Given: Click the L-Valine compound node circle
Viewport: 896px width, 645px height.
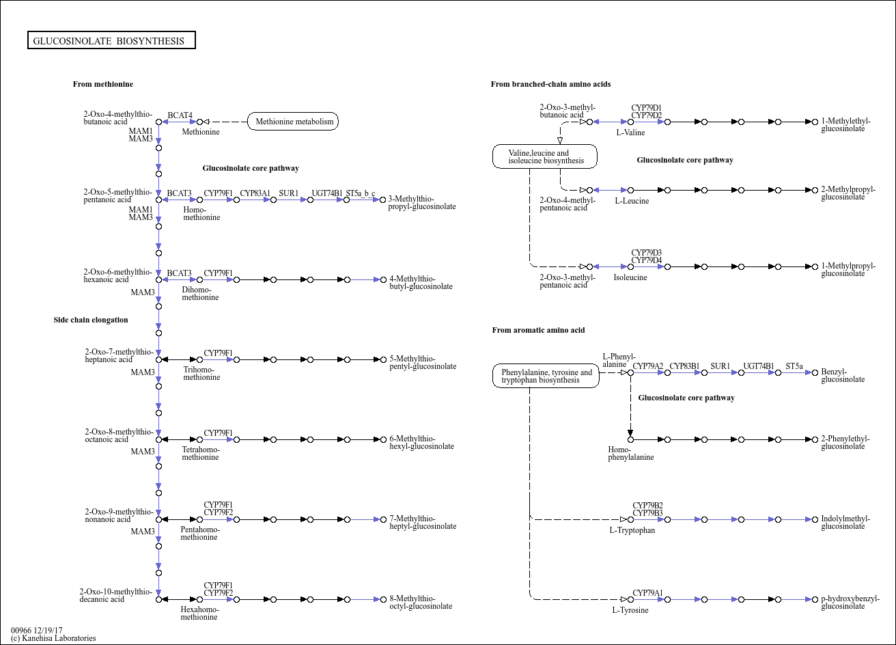Looking at the screenshot, I should click(630, 122).
